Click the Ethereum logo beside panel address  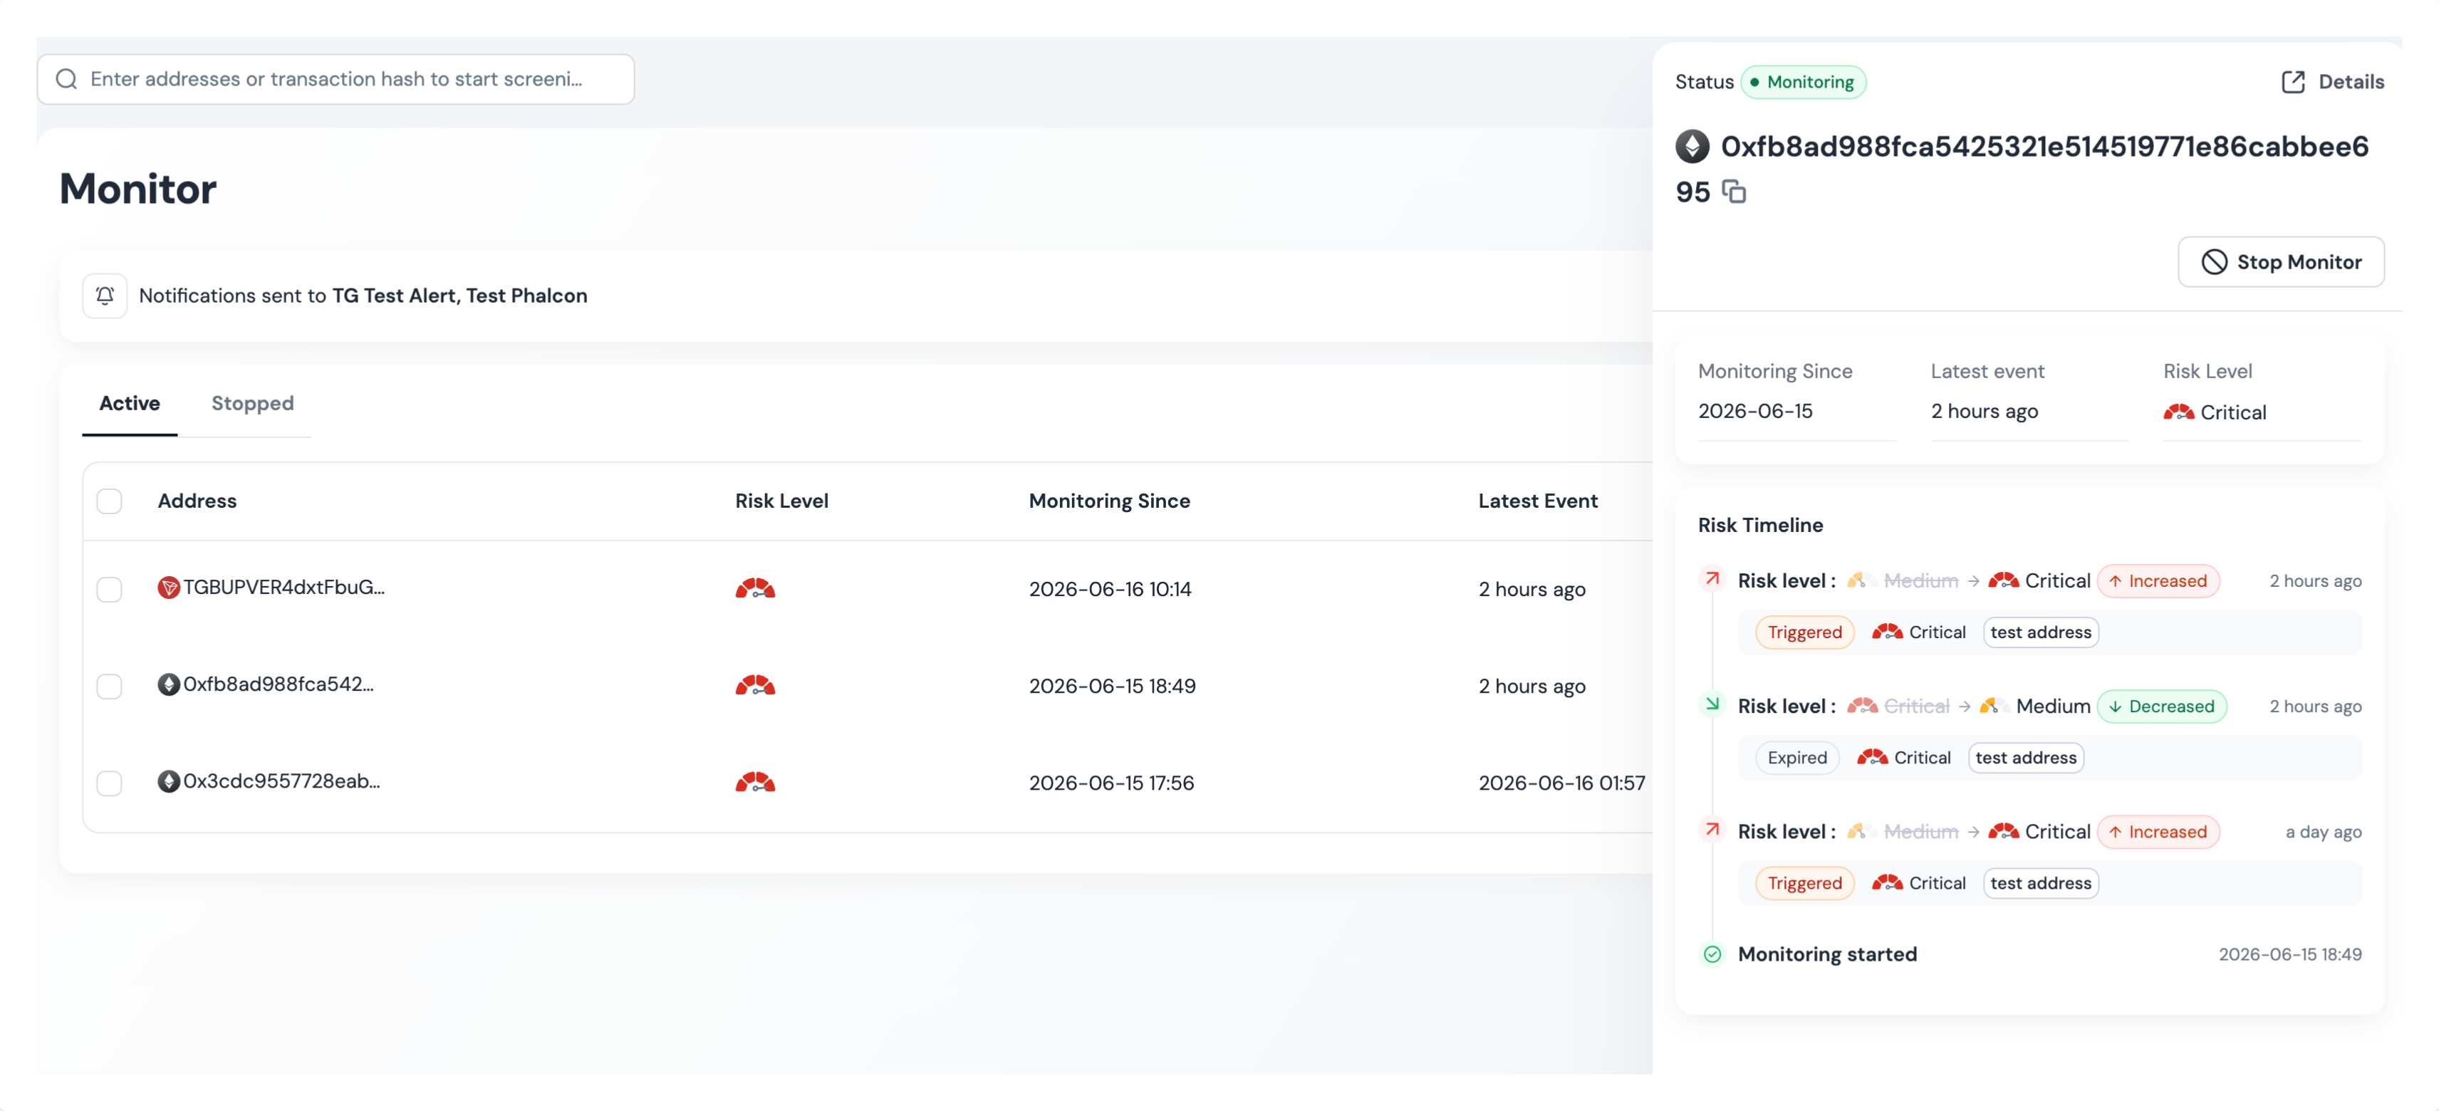[x=1692, y=147]
